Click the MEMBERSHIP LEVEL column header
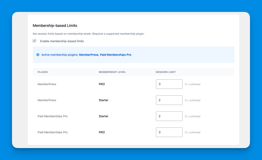Viewport: 262px width, 160px height. 112,72
